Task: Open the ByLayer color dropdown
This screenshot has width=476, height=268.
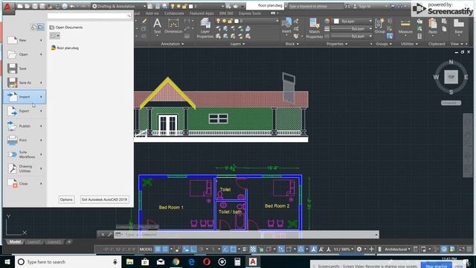Action: (353, 22)
